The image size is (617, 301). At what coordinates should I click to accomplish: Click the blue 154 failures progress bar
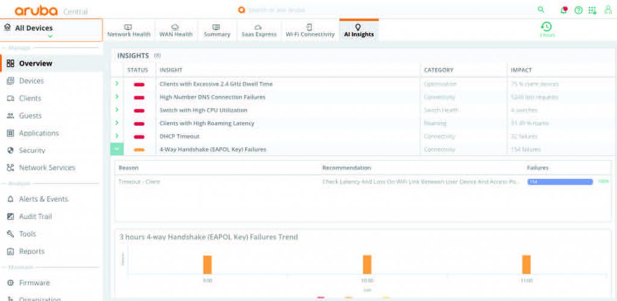(560, 182)
